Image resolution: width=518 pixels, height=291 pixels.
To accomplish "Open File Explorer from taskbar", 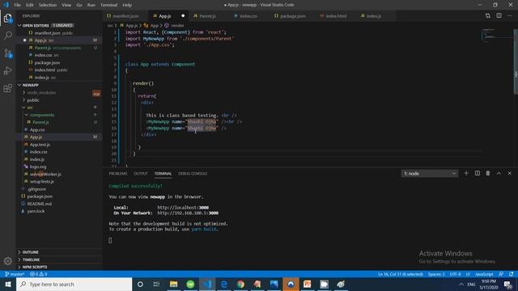I will tap(173, 284).
